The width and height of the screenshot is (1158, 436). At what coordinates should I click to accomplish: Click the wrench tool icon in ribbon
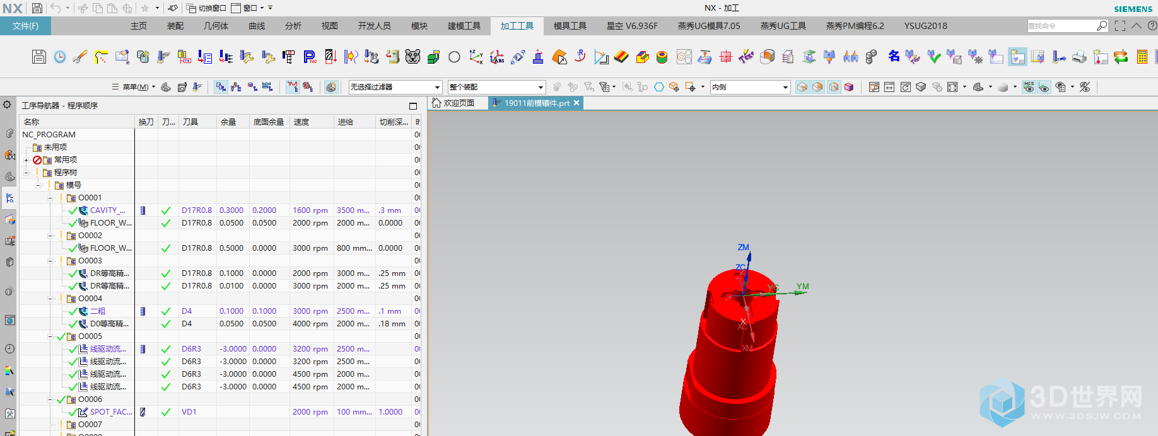pos(80,57)
